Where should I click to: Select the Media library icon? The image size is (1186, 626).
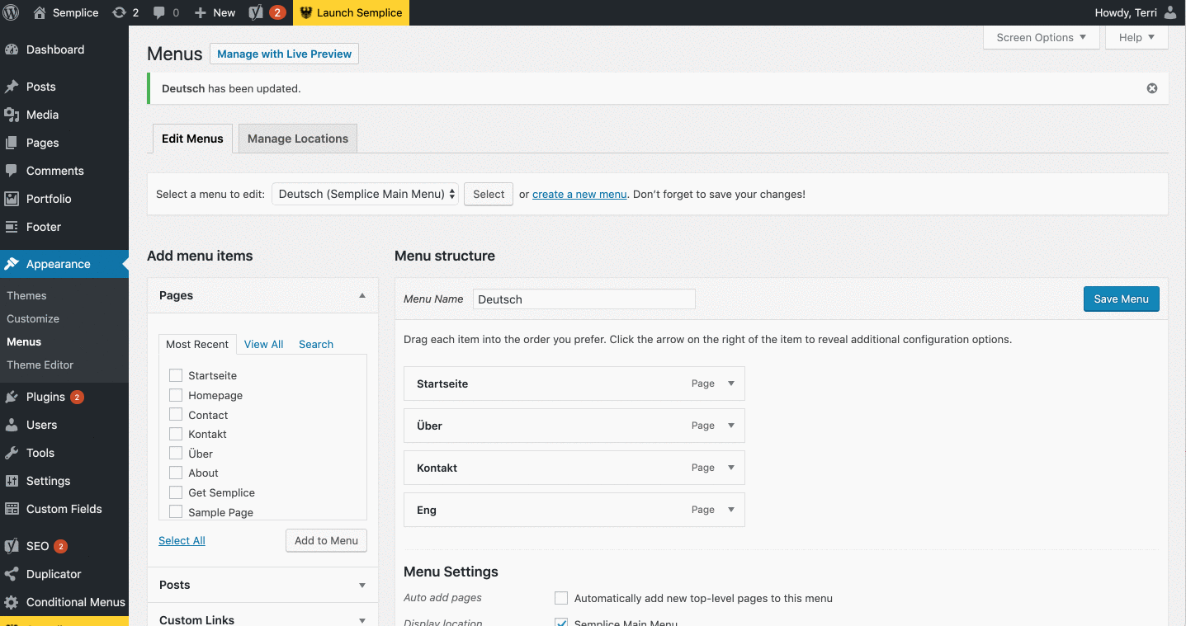14,115
